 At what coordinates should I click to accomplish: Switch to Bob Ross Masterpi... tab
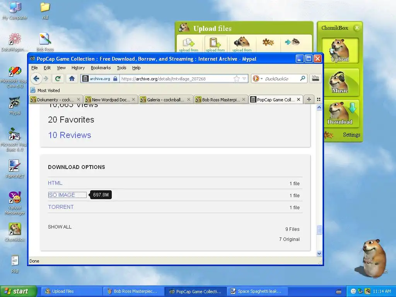tap(220, 99)
